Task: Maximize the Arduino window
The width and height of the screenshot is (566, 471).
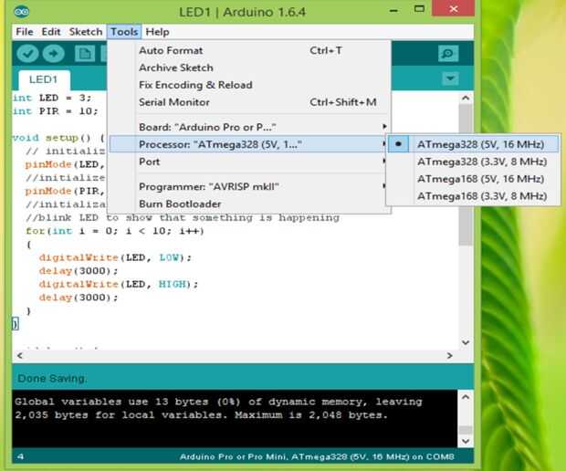Action: click(419, 8)
